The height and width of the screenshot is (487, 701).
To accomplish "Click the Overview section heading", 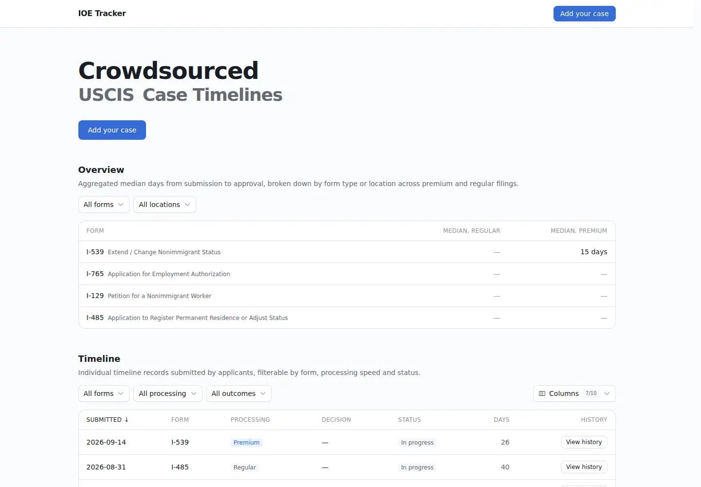I will (x=101, y=170).
